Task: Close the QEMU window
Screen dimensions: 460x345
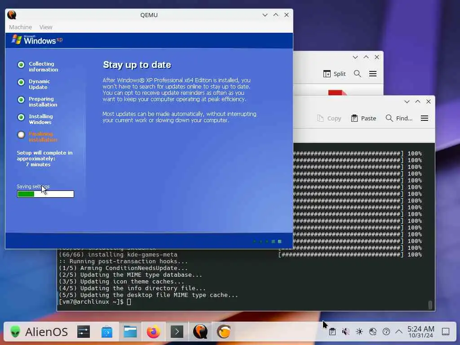Action: (x=287, y=15)
